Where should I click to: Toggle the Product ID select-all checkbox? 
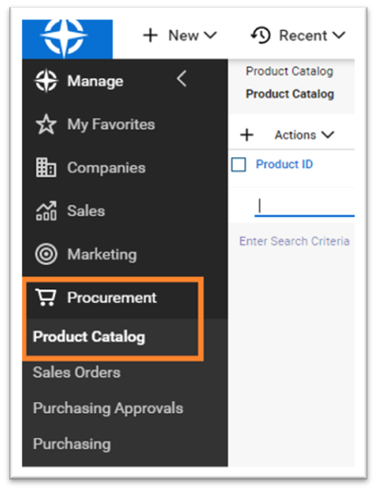click(x=238, y=165)
